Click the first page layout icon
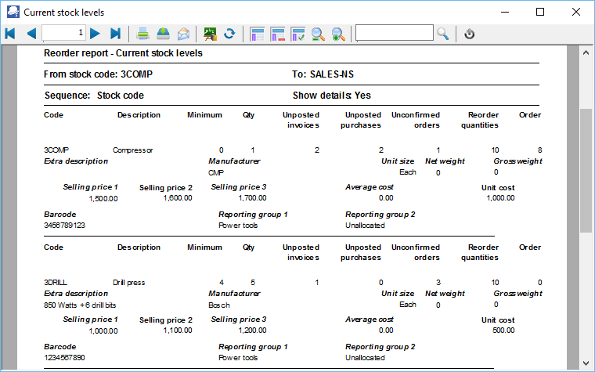The height and width of the screenshot is (372, 595). (258, 34)
